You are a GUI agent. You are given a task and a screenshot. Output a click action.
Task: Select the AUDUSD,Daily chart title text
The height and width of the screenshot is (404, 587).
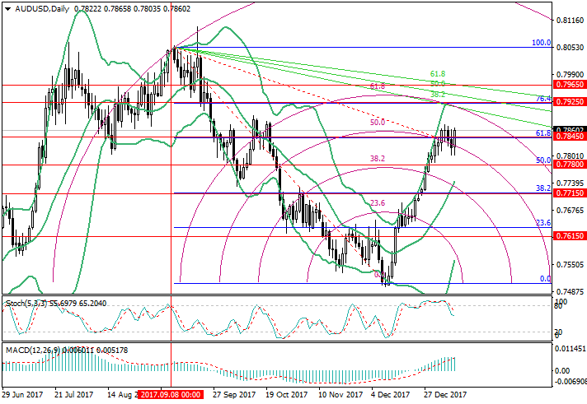coord(42,8)
